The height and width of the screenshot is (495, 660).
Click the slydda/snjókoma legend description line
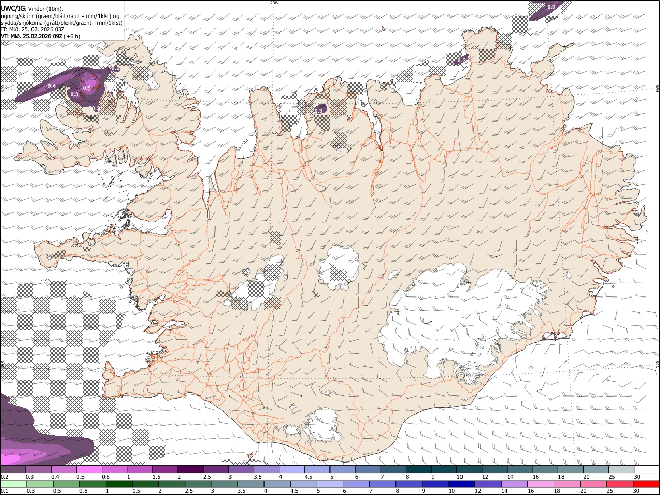[x=61, y=23]
